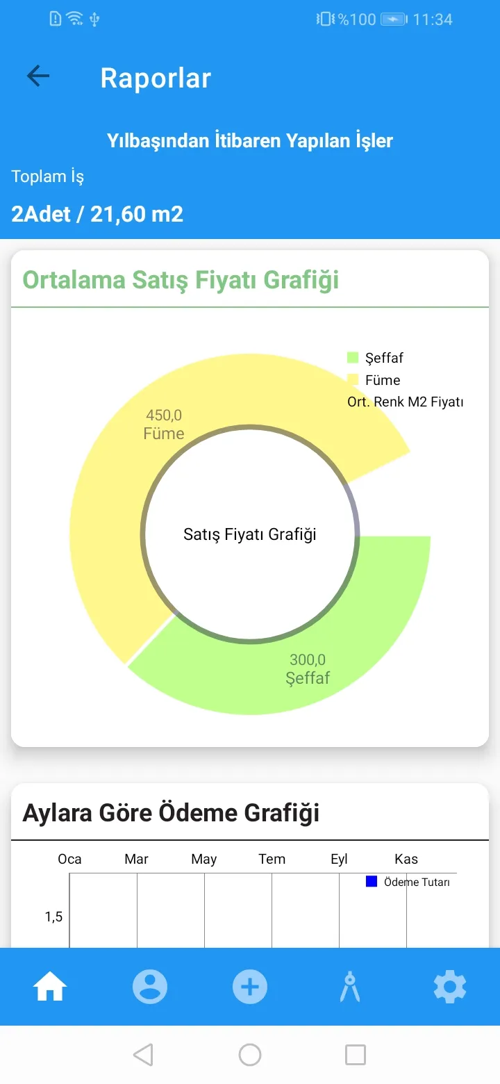Tap the blue Ödeme Tutarı legend square
The height and width of the screenshot is (1084, 500).
[x=372, y=882]
